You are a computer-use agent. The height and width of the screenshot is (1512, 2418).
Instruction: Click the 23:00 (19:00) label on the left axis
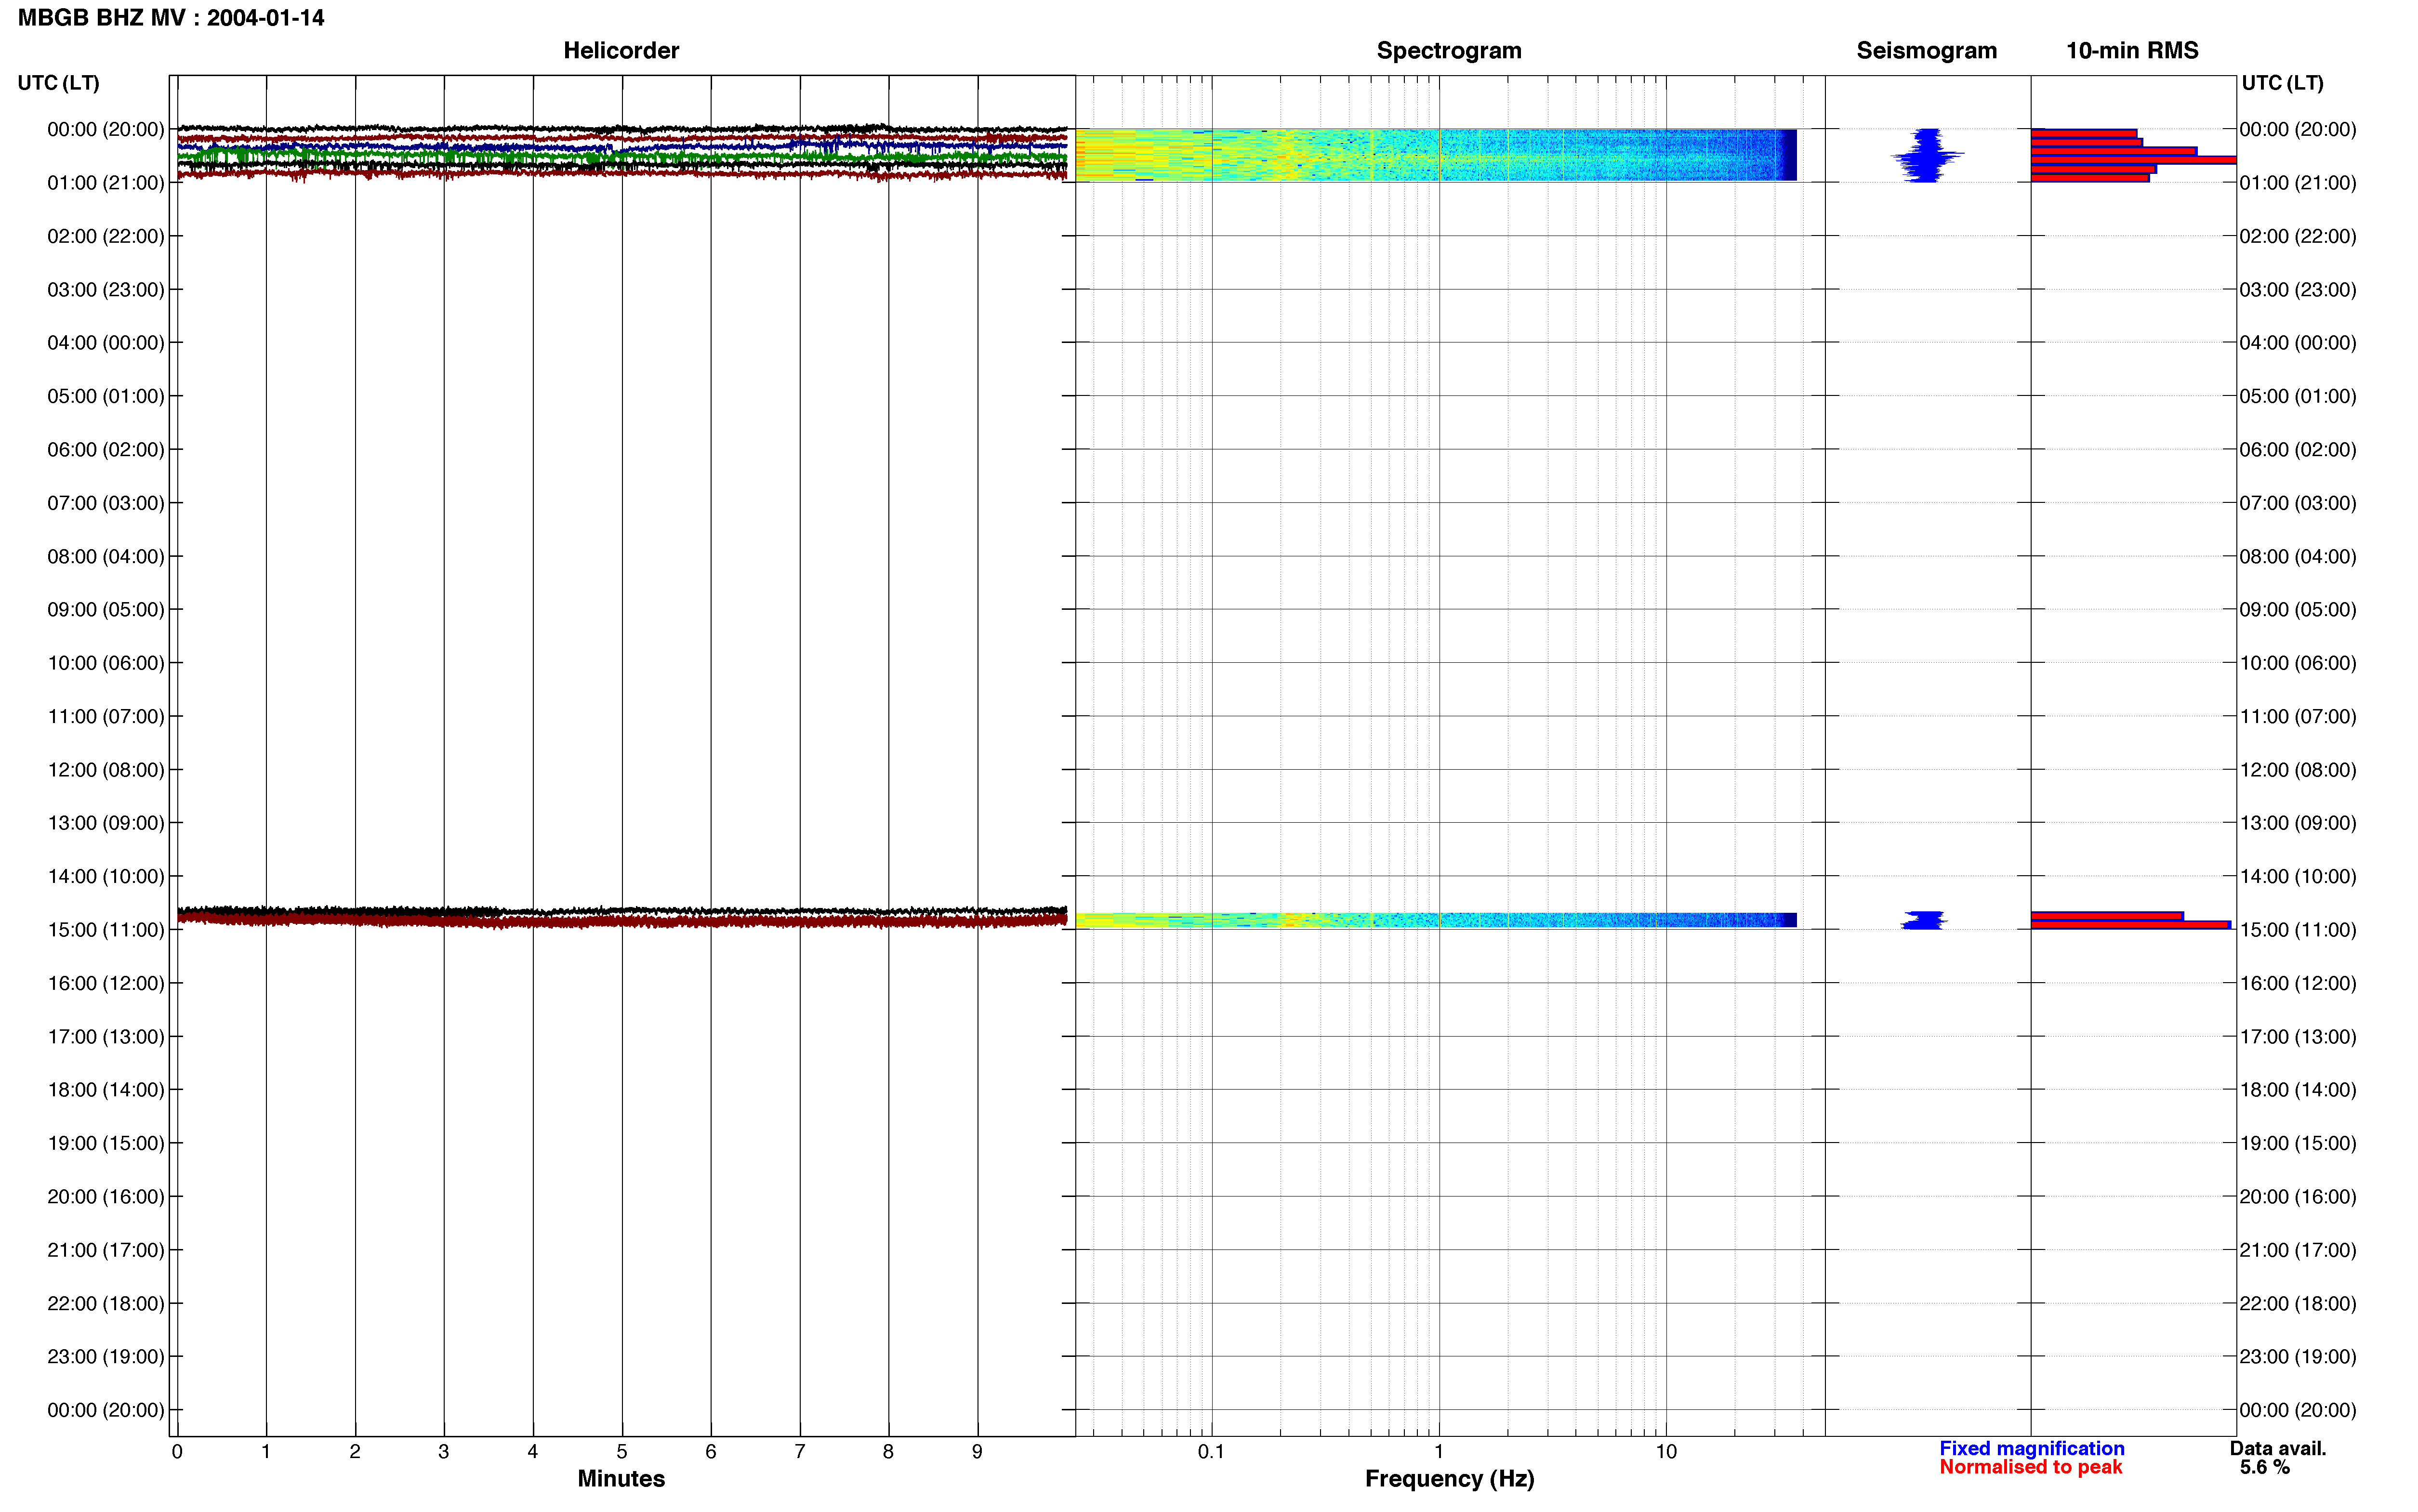coord(106,1357)
